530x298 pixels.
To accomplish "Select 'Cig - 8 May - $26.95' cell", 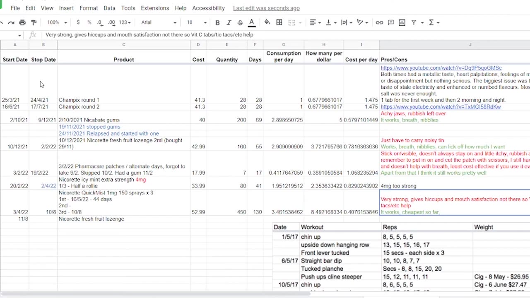I will (501, 277).
